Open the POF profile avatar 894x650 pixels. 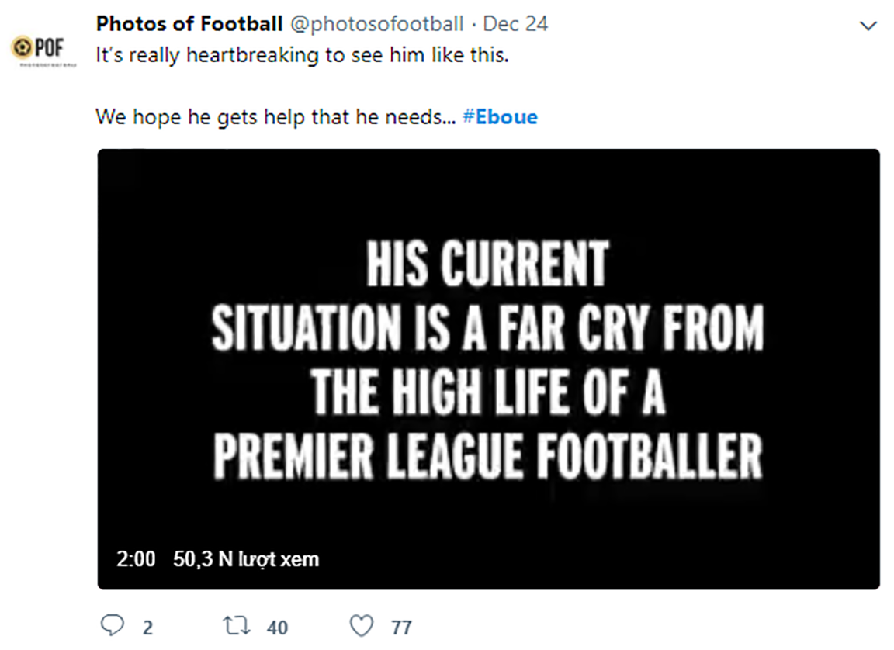[43, 50]
